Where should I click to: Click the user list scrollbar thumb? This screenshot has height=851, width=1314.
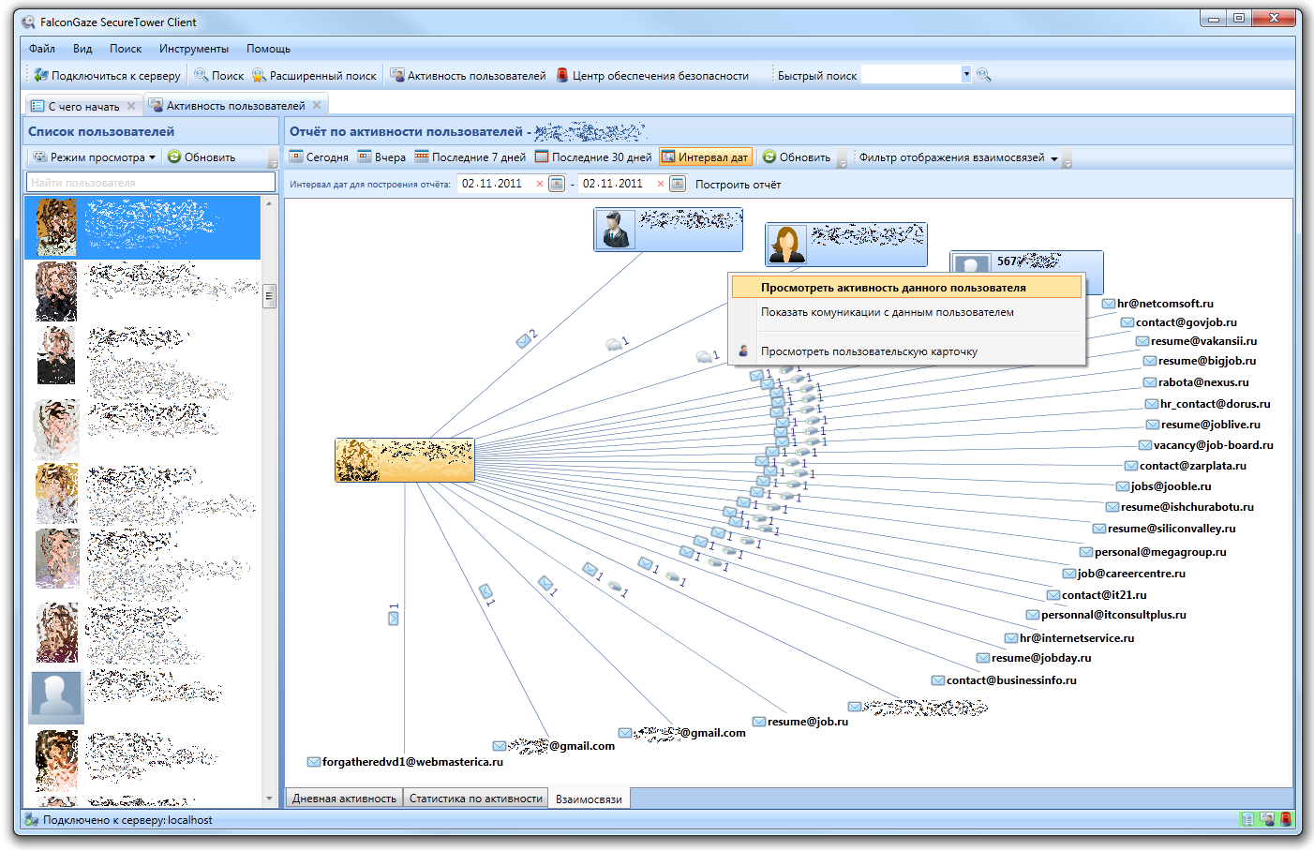[269, 296]
